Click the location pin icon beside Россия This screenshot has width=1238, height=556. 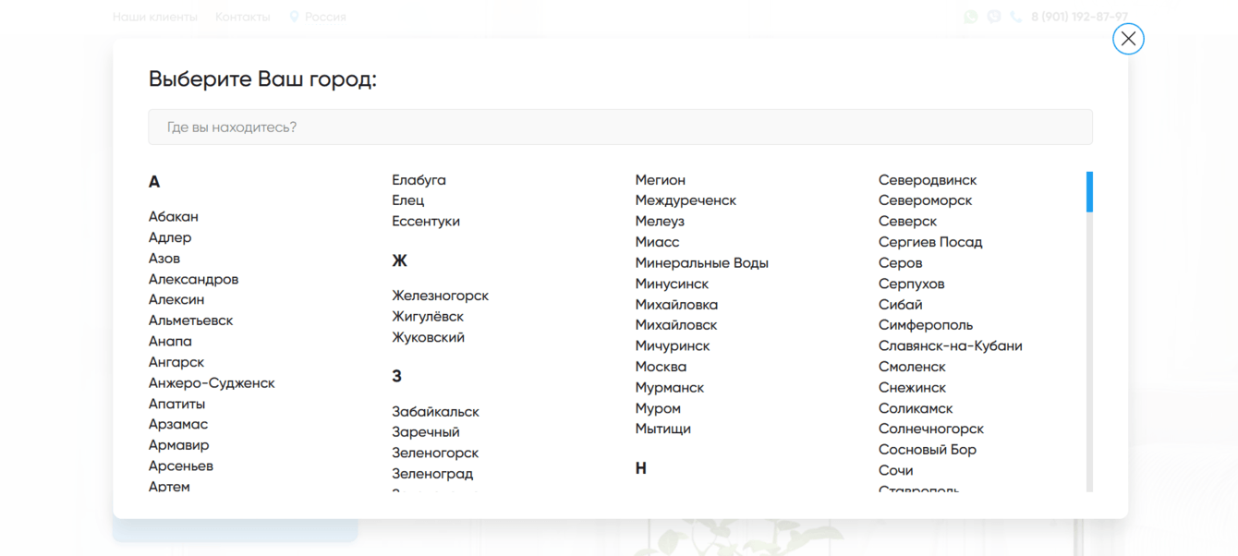tap(294, 17)
